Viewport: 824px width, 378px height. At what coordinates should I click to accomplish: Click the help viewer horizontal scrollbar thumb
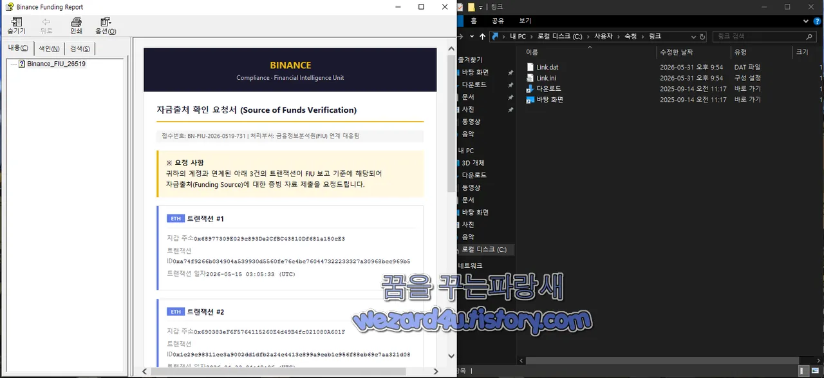[279, 372]
